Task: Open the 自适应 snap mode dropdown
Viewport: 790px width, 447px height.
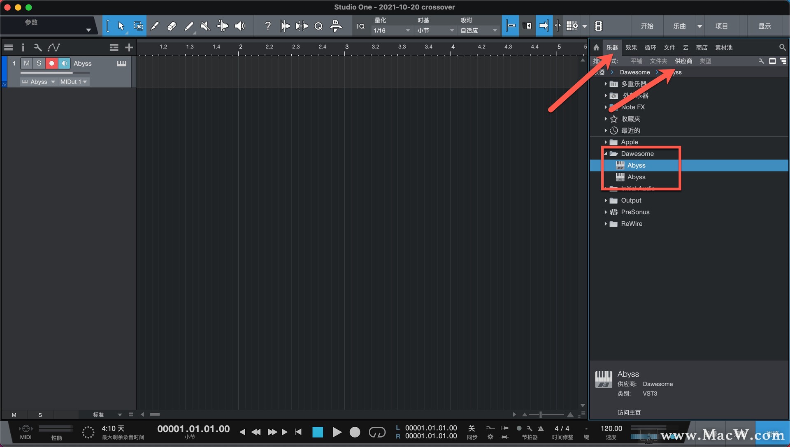Action: (479, 30)
